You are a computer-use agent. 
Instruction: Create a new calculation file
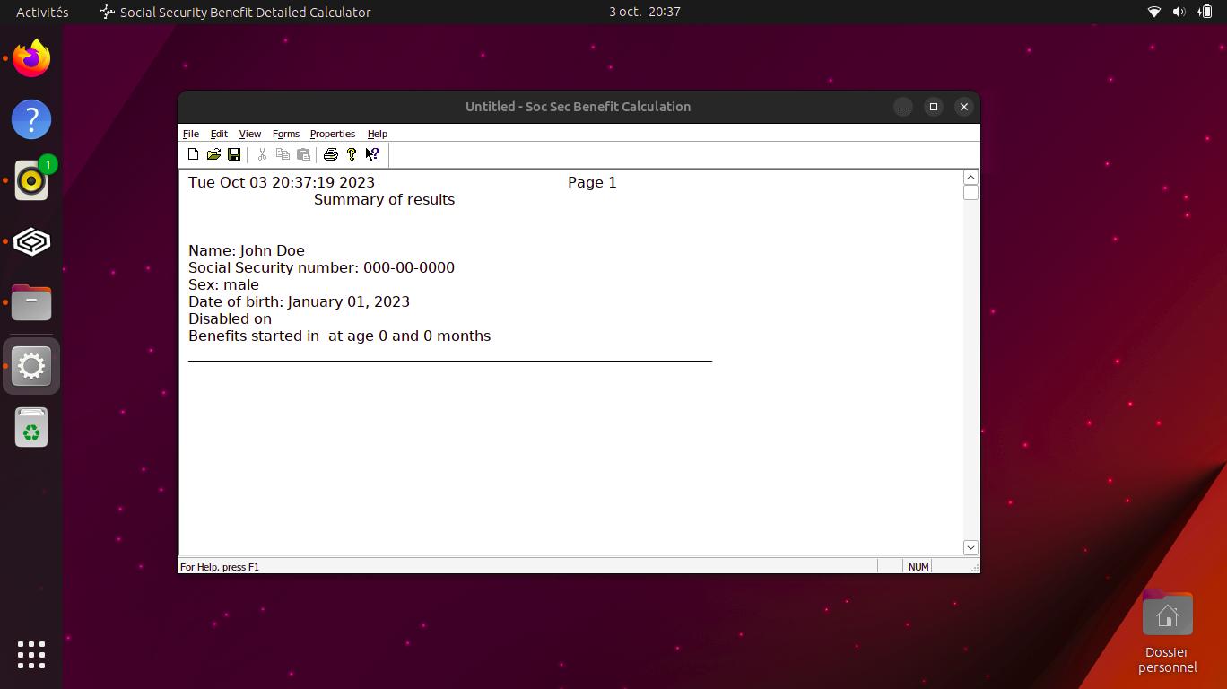193,154
